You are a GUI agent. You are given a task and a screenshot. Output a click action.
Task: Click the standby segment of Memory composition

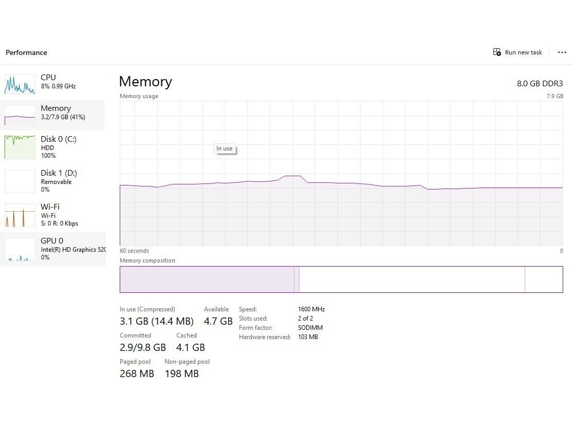[411, 279]
